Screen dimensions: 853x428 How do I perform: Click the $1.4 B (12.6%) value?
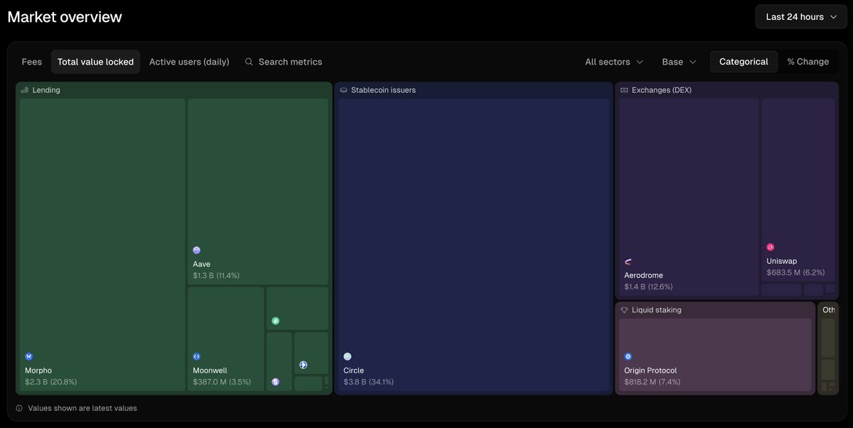click(648, 287)
